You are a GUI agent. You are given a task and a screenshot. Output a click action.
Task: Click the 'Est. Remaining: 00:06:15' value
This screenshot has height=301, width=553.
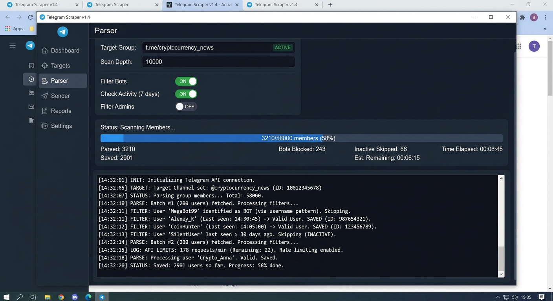387,158
